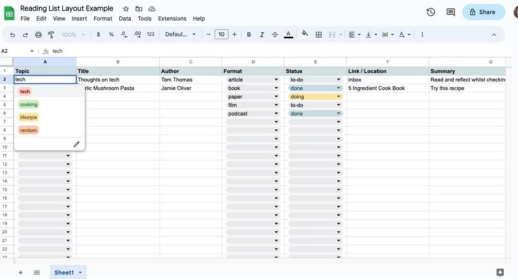Image resolution: width=518 pixels, height=279 pixels.
Task: Toggle italic formatting
Action: click(262, 34)
